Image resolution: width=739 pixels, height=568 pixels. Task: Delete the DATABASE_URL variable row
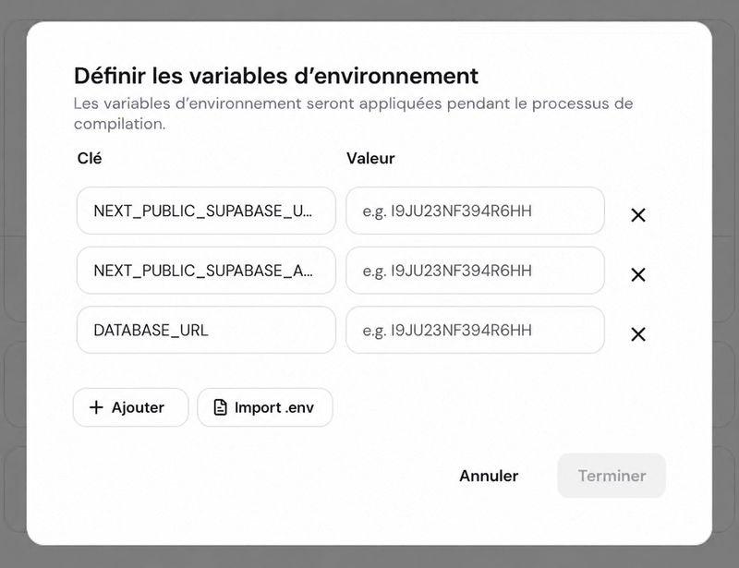(x=638, y=334)
